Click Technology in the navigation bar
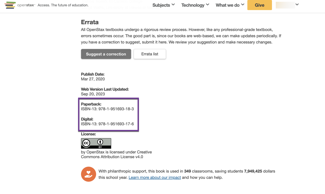This screenshot has height=194, width=325. pyautogui.click(x=193, y=5)
